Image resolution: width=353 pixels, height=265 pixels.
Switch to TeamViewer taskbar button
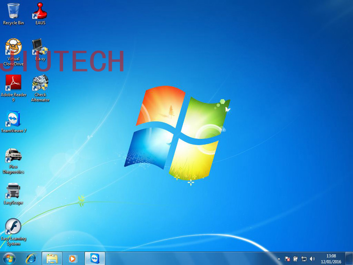95,258
